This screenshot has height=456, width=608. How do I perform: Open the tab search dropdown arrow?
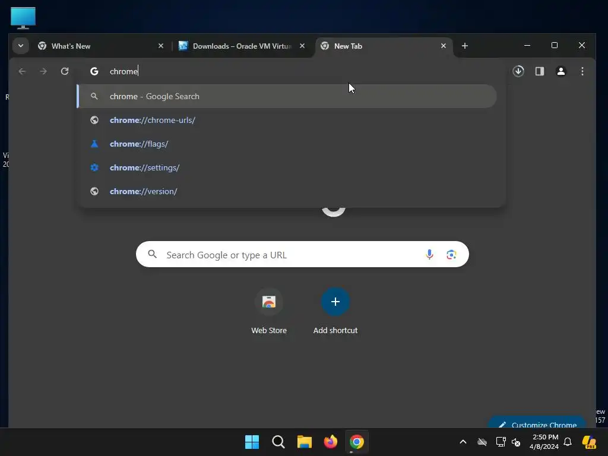pyautogui.click(x=21, y=46)
